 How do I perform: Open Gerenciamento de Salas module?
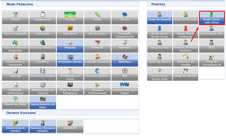click(43, 102)
